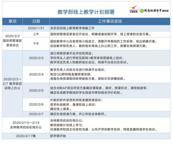Viewport: 173px width, 144px height.
Task: Click the 2020/1/31 date cell
Action: 36,28
